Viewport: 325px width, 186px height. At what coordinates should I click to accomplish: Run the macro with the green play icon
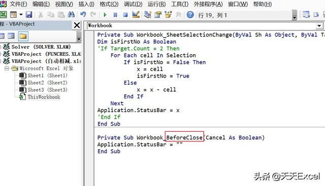point(105,15)
